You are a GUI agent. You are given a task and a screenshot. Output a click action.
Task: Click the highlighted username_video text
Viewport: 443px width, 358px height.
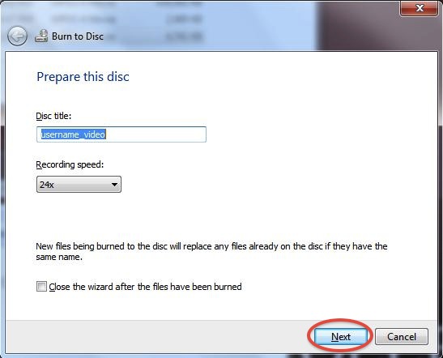pos(73,134)
